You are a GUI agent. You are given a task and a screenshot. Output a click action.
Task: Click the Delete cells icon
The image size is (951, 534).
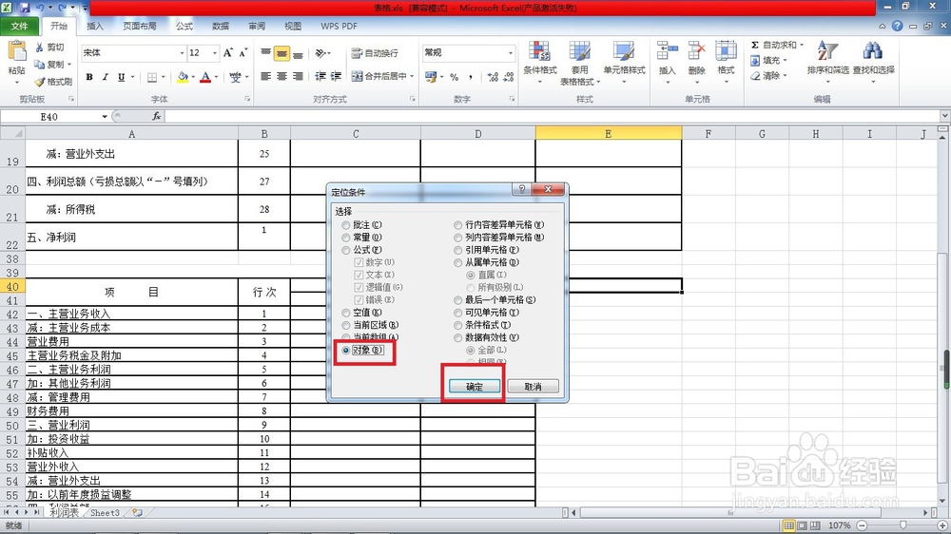pos(697,51)
